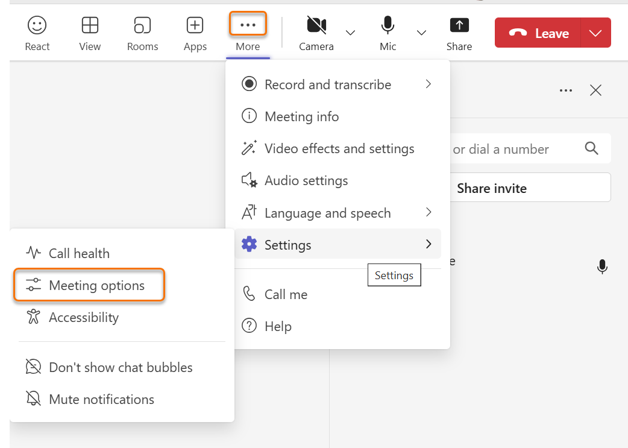Open Leave button dropdown arrow
The image size is (628, 448).
tap(595, 33)
